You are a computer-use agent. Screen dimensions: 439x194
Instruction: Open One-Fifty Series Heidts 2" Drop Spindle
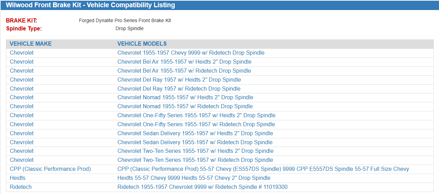click(196, 116)
